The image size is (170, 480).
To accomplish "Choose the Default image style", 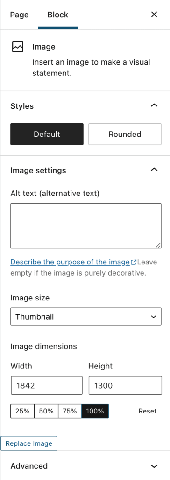I will (x=47, y=134).
